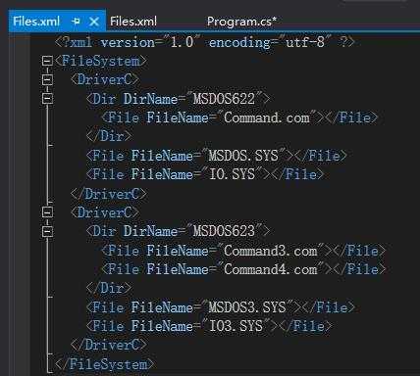Collapse the FileSystem root node
Viewport: 420px width, 376px height.
click(x=47, y=61)
